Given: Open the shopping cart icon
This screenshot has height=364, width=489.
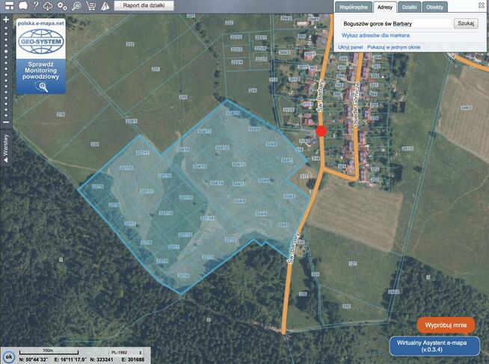Looking at the screenshot, I should click(x=90, y=5).
